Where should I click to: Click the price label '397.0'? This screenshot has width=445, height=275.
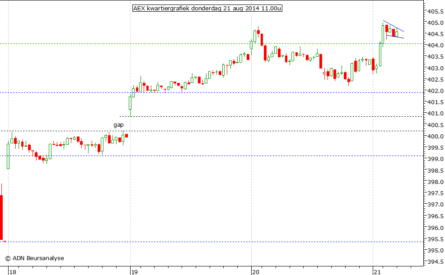[x=436, y=205]
